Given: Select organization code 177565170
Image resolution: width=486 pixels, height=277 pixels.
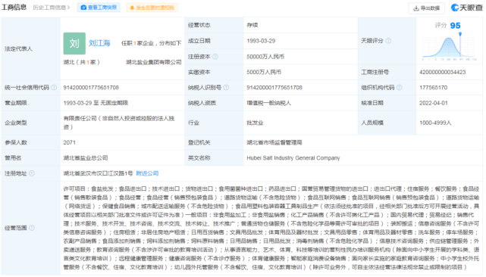Looking at the screenshot, I should pos(434,88).
